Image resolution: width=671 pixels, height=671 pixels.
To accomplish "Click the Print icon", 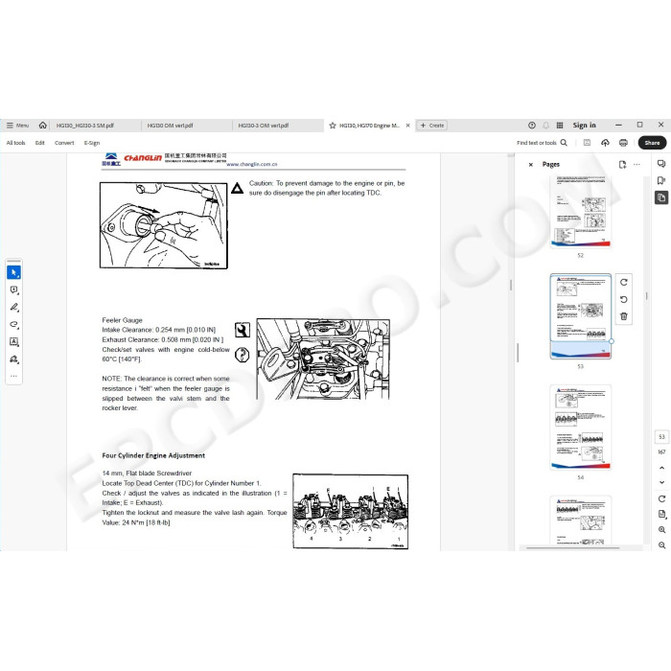I will tap(623, 143).
